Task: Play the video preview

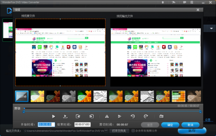Action: [x=54, y=117]
